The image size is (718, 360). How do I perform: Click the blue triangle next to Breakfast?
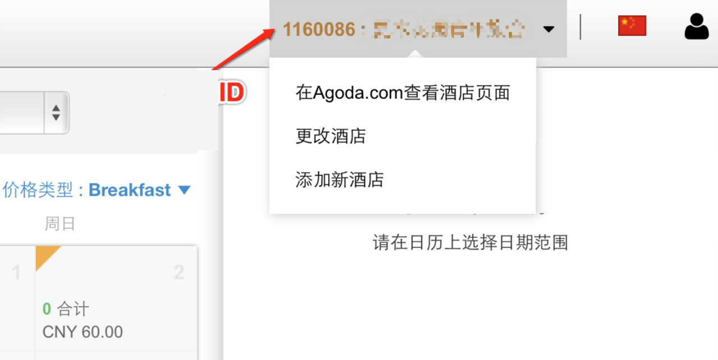184,190
